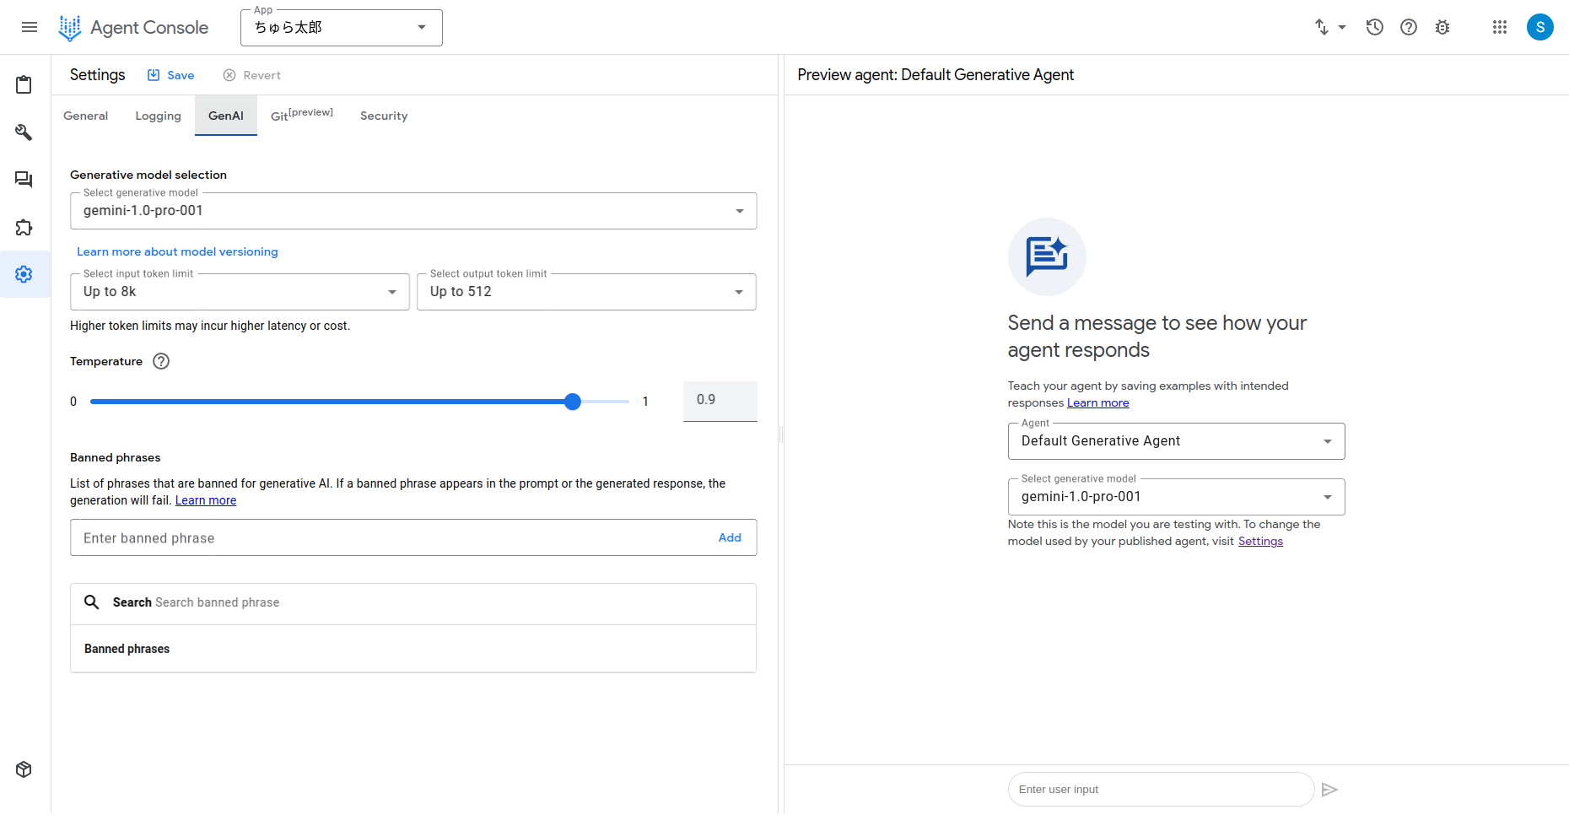Open the Playbooks clipboard sidebar icon
The image size is (1569, 815).
point(24,84)
